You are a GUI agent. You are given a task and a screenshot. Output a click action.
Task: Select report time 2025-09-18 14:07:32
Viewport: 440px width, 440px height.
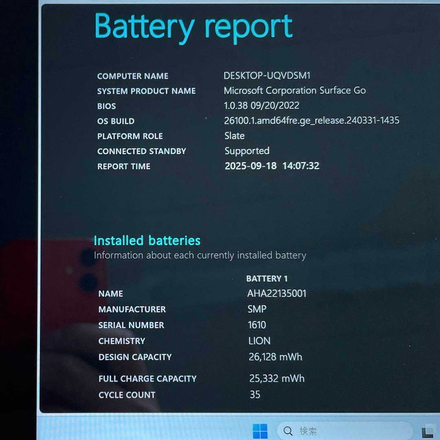pos(272,166)
